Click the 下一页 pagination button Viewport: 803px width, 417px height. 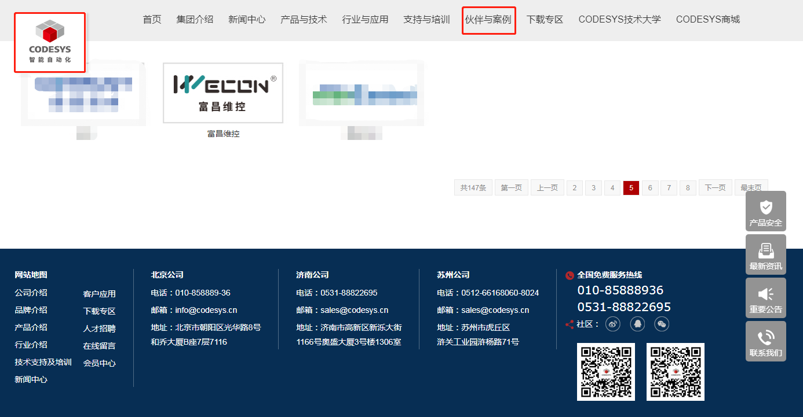coord(716,187)
